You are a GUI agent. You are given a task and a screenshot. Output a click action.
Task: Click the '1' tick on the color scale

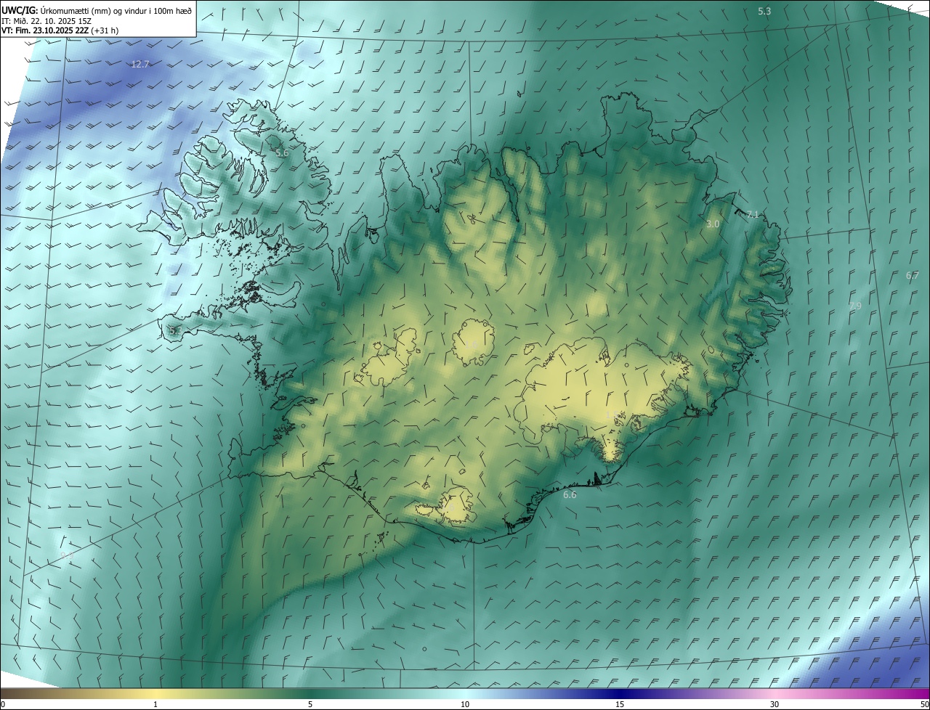point(155,705)
